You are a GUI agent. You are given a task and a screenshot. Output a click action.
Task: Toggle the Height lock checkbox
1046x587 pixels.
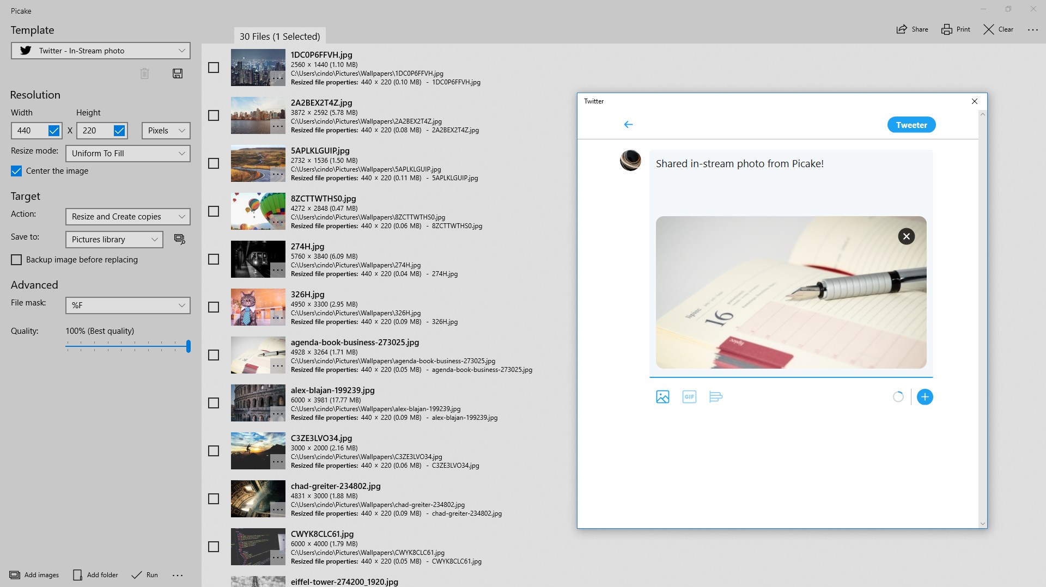coord(119,131)
